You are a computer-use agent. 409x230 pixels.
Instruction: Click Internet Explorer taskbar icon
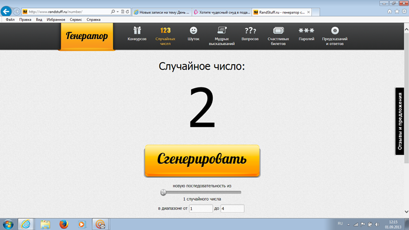coord(26,224)
